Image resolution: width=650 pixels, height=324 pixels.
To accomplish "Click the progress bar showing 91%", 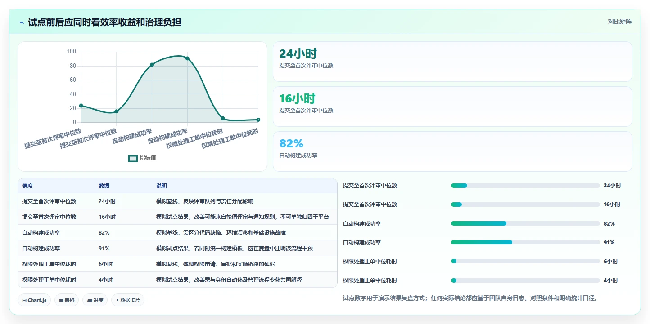I will tap(525, 242).
